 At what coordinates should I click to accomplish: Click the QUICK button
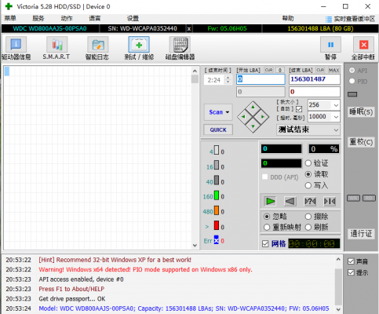218,130
